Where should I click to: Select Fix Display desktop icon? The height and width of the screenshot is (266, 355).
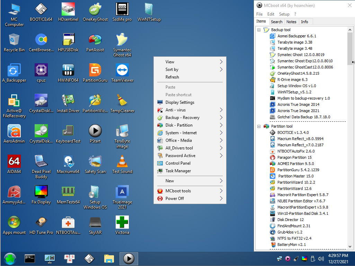click(41, 195)
